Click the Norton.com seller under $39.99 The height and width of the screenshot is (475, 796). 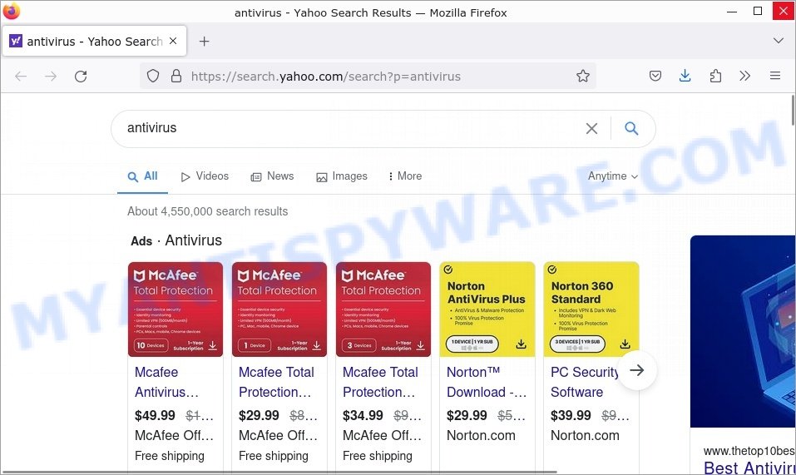tap(585, 435)
